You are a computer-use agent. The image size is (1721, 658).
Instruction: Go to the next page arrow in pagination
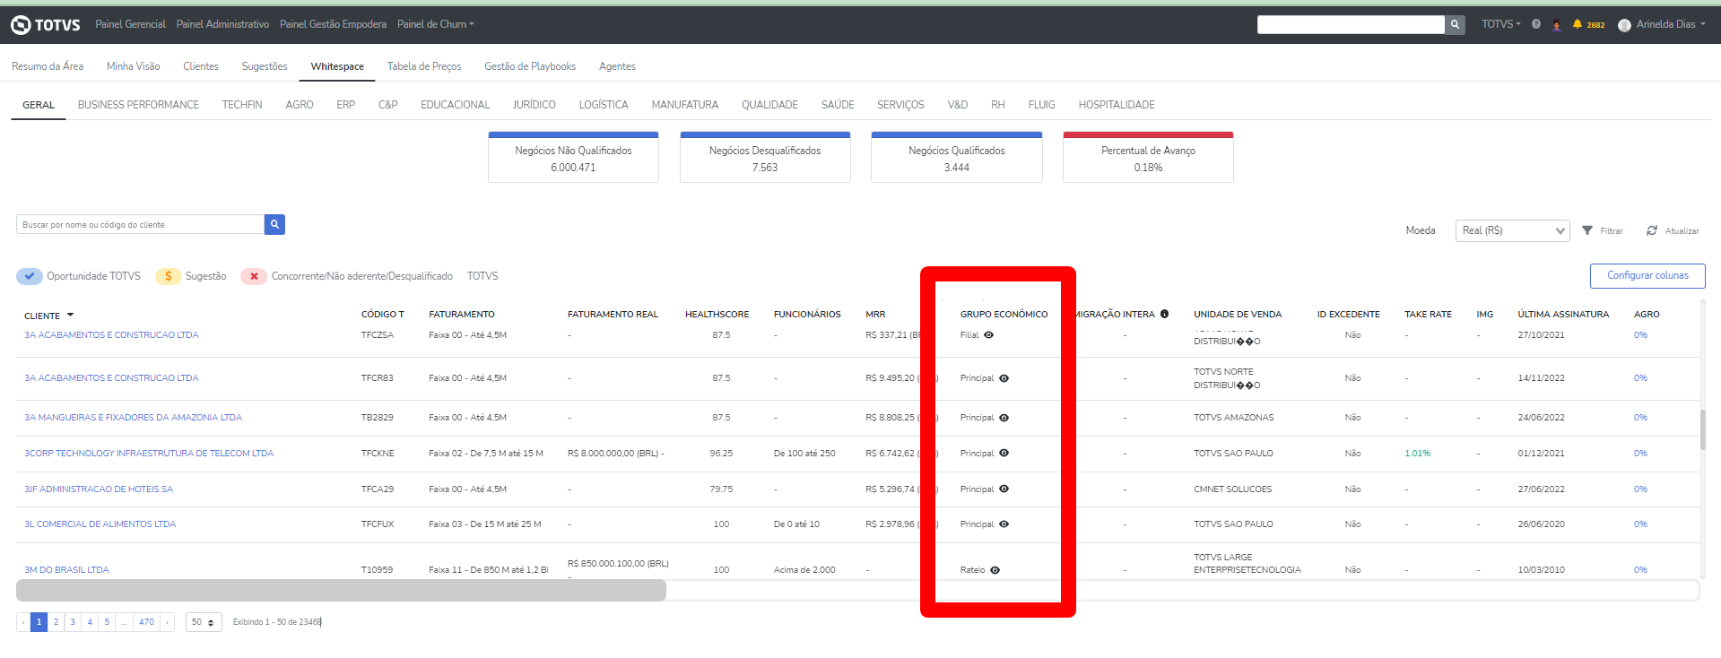point(167,622)
